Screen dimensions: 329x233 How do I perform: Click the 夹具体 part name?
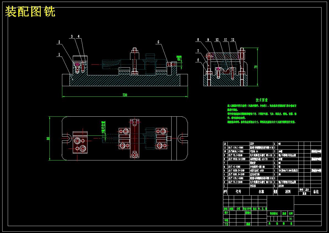coord(253,186)
